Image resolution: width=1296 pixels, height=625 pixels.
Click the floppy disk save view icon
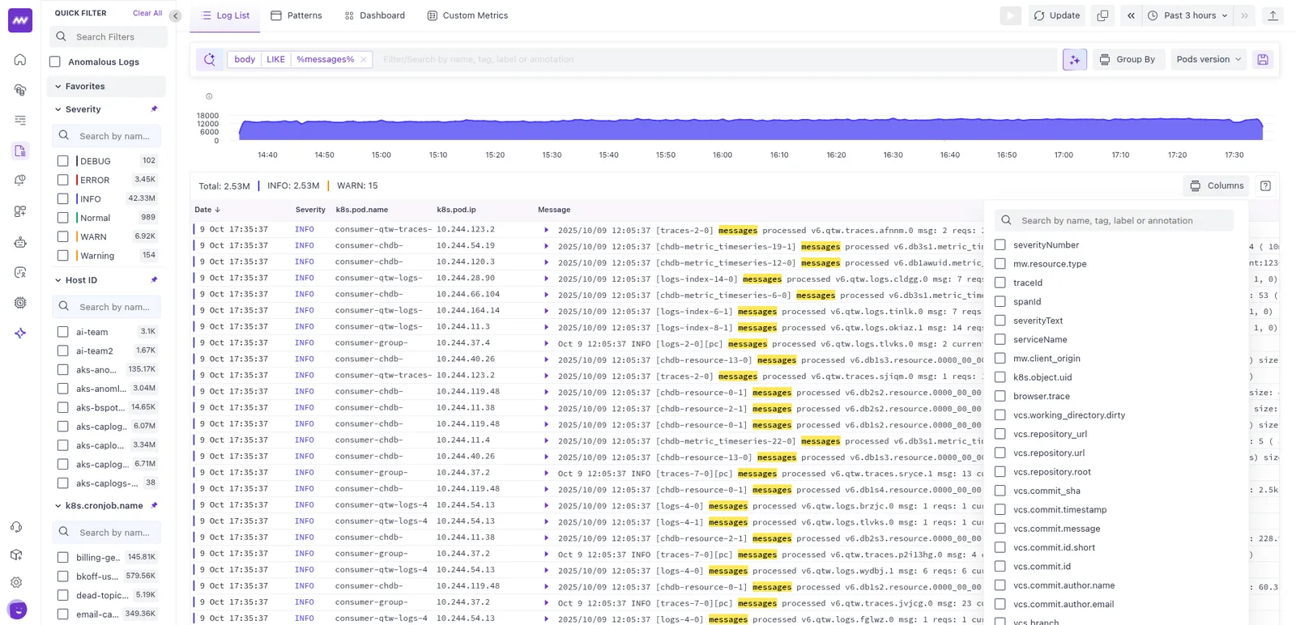1263,59
